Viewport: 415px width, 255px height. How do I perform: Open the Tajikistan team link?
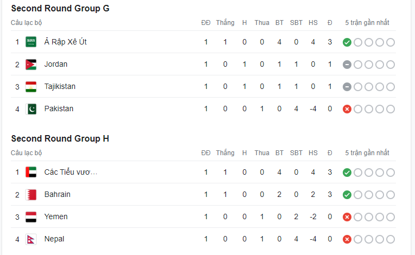click(x=60, y=86)
